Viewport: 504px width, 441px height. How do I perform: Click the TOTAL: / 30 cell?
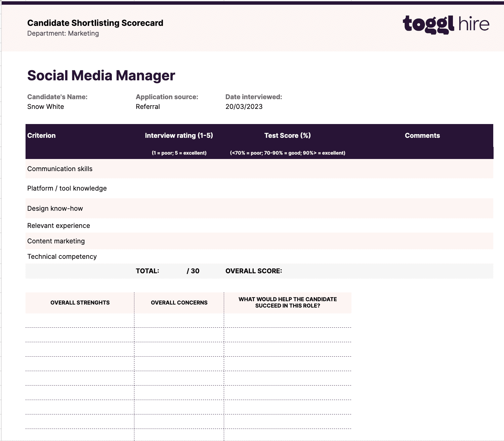pos(167,271)
